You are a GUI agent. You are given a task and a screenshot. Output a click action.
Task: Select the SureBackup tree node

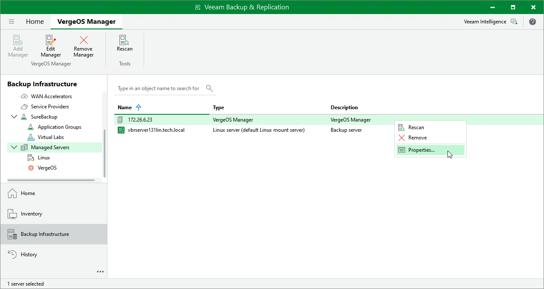(44, 117)
